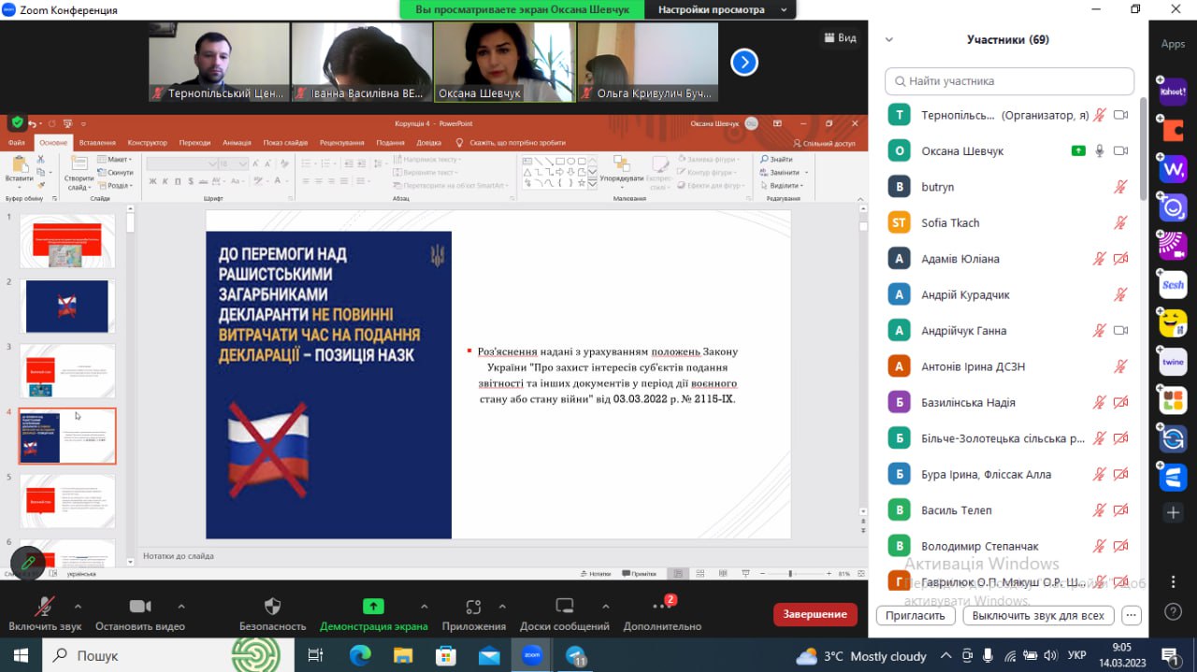
Task: Click the Kahoot! app icon in sidebar
Action: click(1173, 92)
